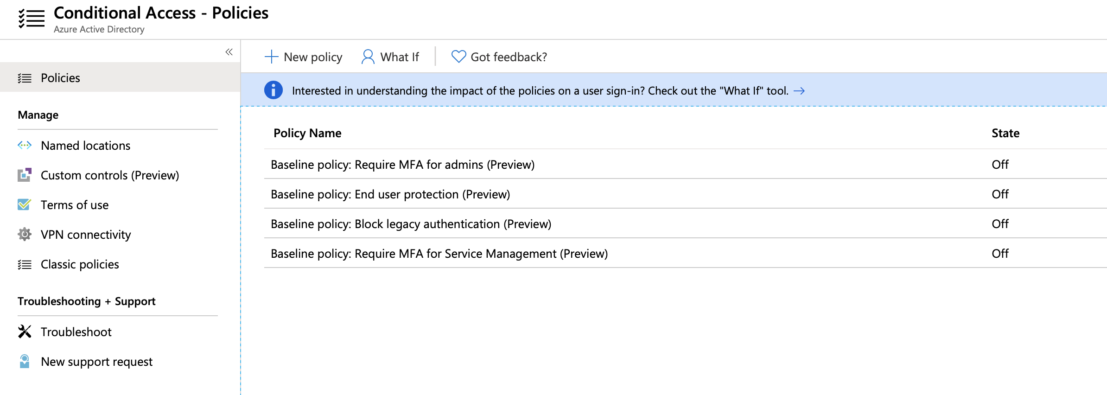
Task: Open Require MFA for Service Management policy
Action: coord(439,254)
